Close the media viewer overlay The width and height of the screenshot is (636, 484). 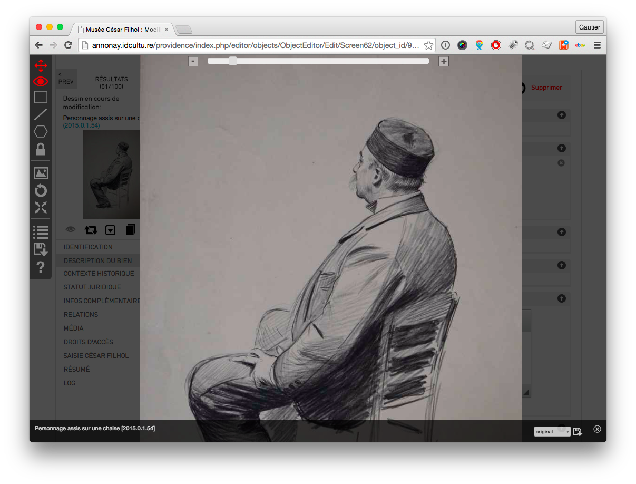(x=597, y=429)
